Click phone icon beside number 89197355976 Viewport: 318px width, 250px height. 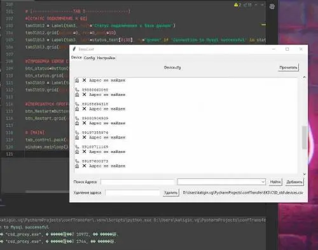click(77, 133)
